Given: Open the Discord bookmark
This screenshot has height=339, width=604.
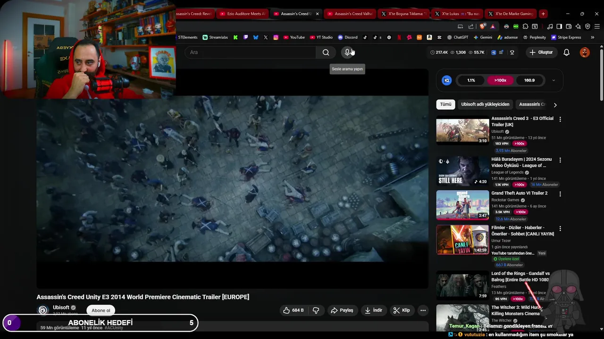Looking at the screenshot, I should 348,37.
